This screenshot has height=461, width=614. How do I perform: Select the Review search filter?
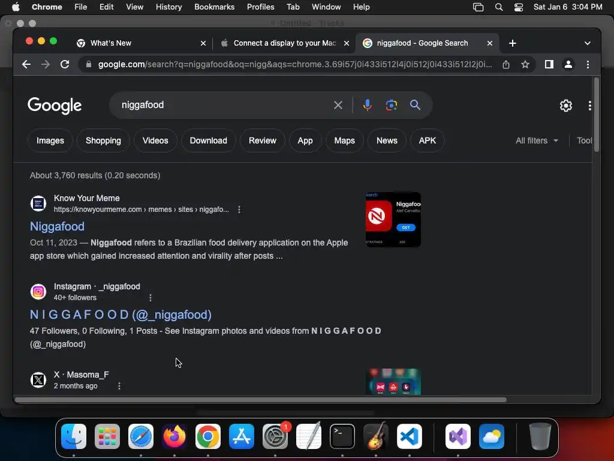tap(263, 140)
